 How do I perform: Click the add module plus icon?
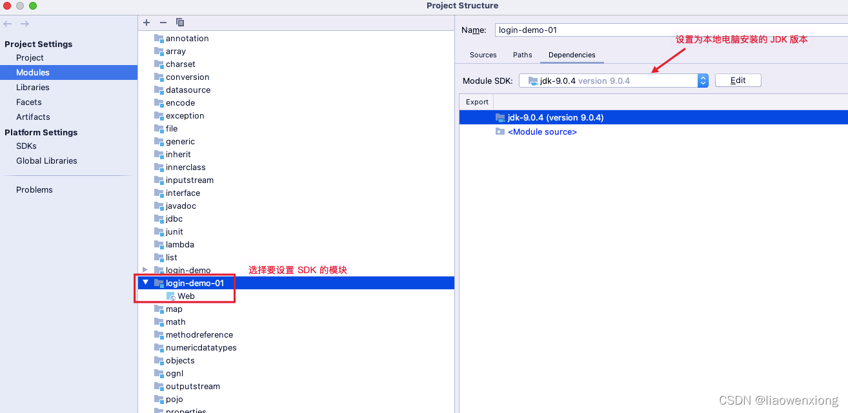click(x=146, y=23)
